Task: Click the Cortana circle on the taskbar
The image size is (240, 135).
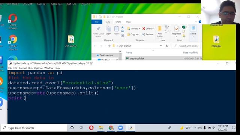Action: point(72,127)
